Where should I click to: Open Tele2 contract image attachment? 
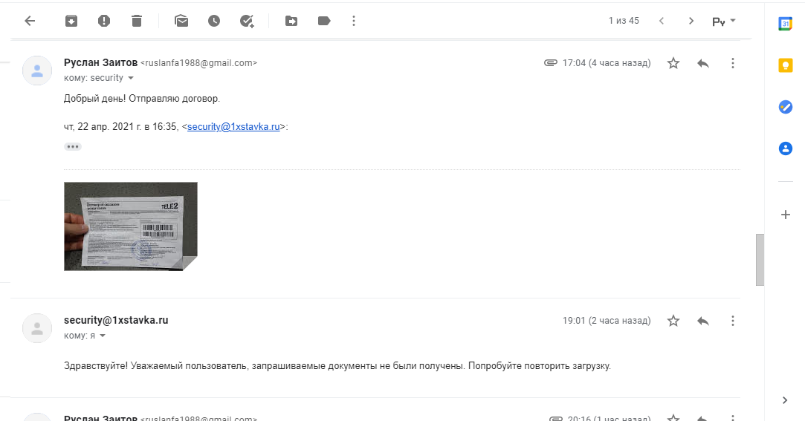click(131, 226)
